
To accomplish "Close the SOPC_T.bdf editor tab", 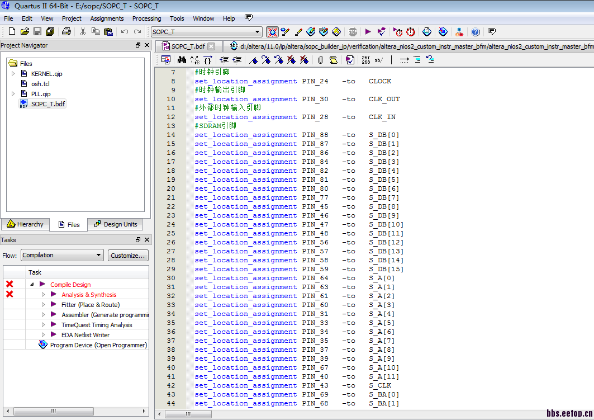I will [211, 46].
